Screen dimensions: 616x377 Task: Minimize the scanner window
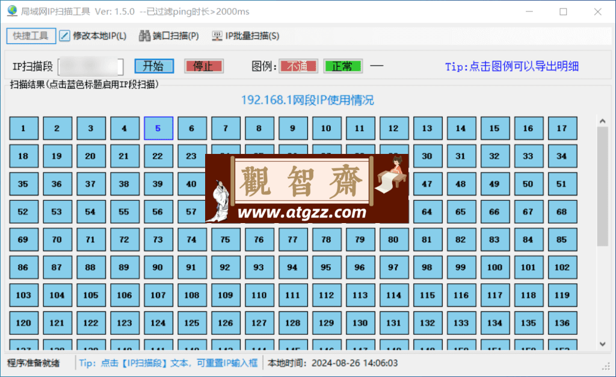529,11
